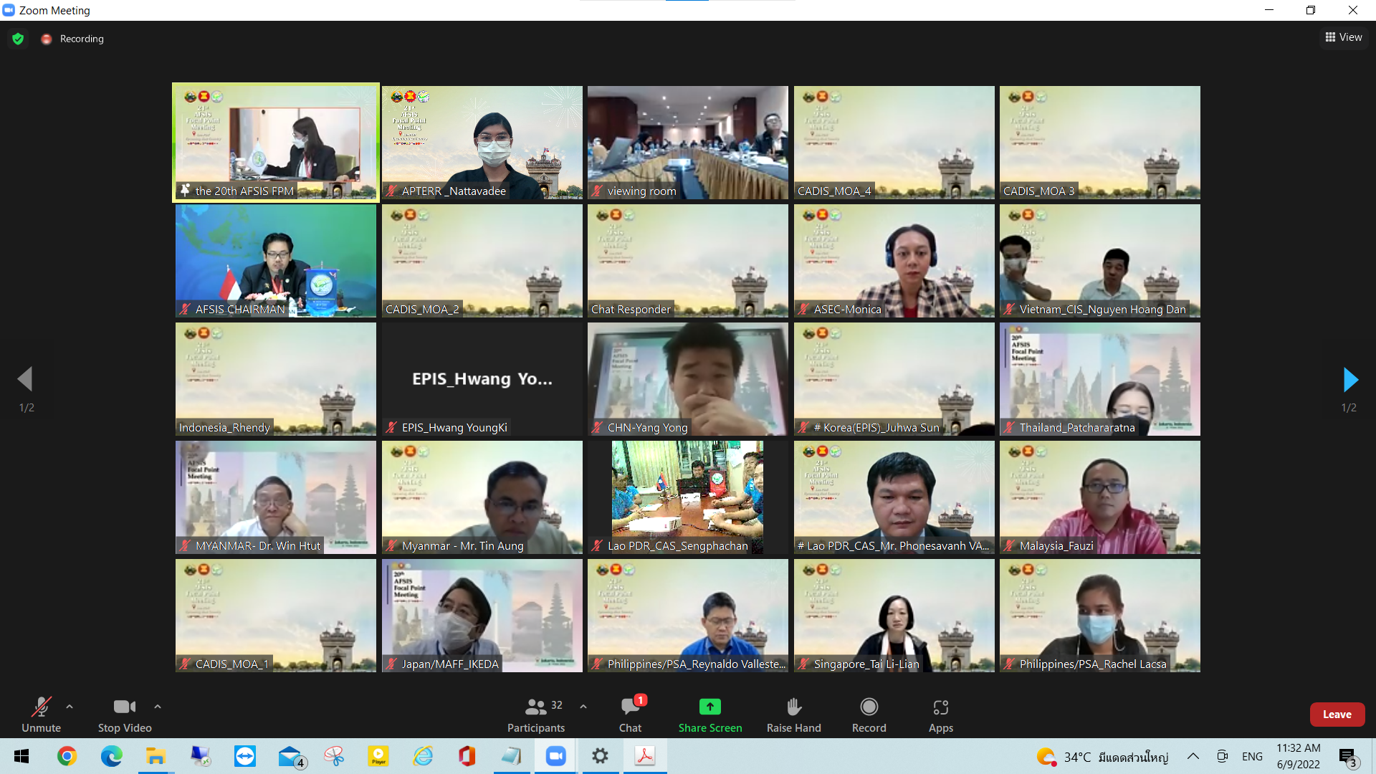Click the green encryption shield icon

click(18, 39)
